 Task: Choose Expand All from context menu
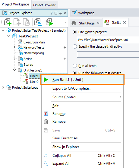point(82,163)
